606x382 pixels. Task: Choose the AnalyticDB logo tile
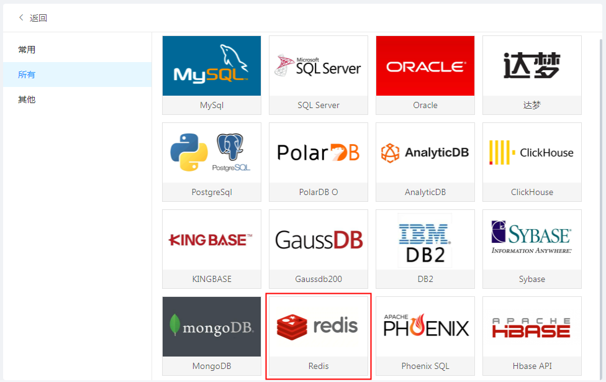[425, 153]
